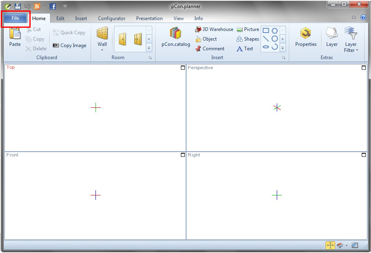Maximize the Top viewport

coord(182,68)
